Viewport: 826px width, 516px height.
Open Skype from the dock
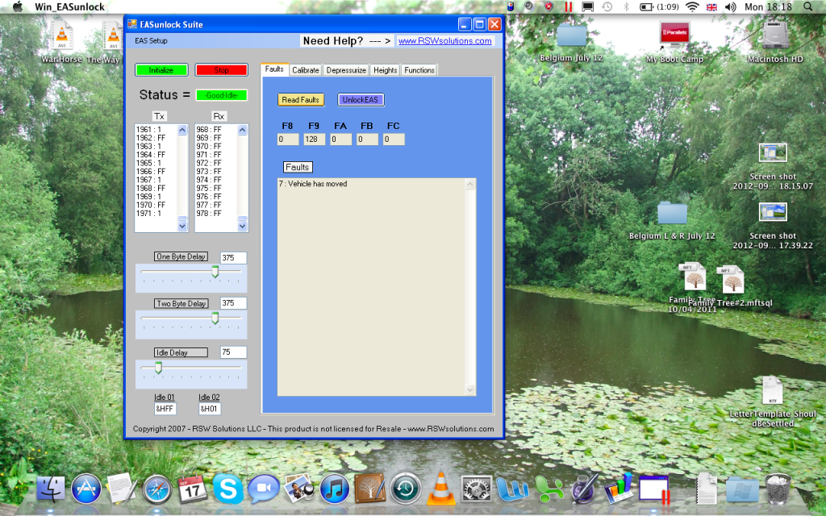pos(228,489)
